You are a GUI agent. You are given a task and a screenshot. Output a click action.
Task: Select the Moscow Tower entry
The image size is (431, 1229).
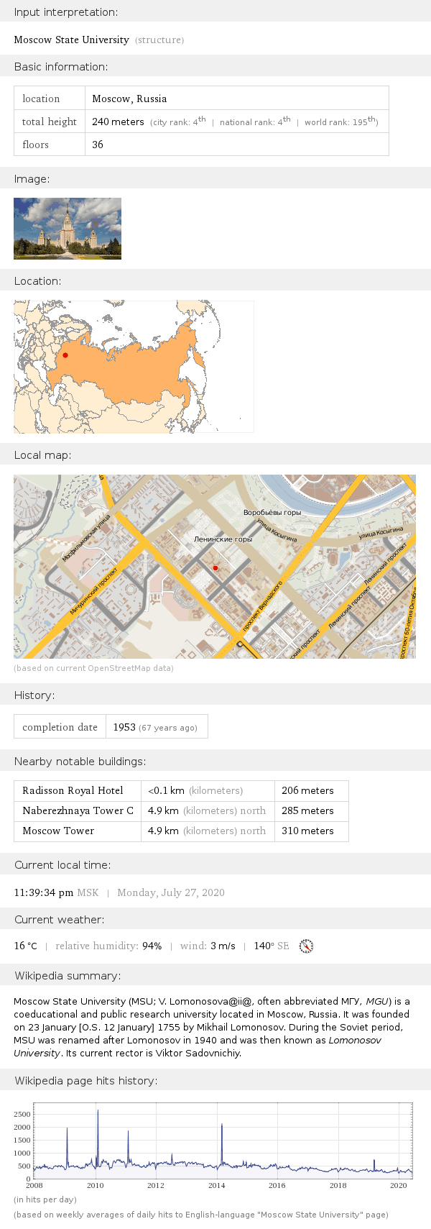(x=58, y=831)
